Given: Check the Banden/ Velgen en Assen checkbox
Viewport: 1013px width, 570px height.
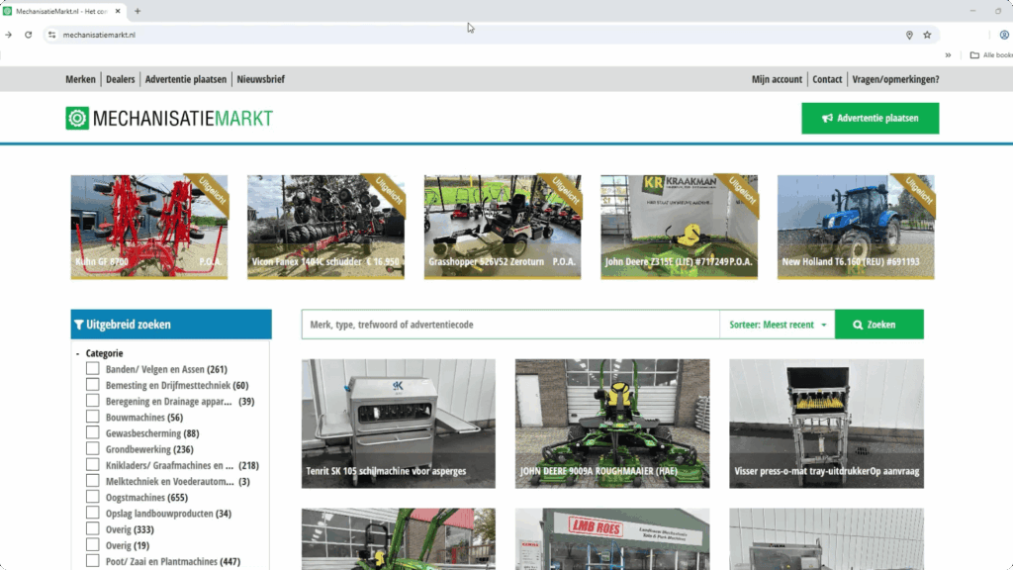Looking at the screenshot, I should (92, 369).
